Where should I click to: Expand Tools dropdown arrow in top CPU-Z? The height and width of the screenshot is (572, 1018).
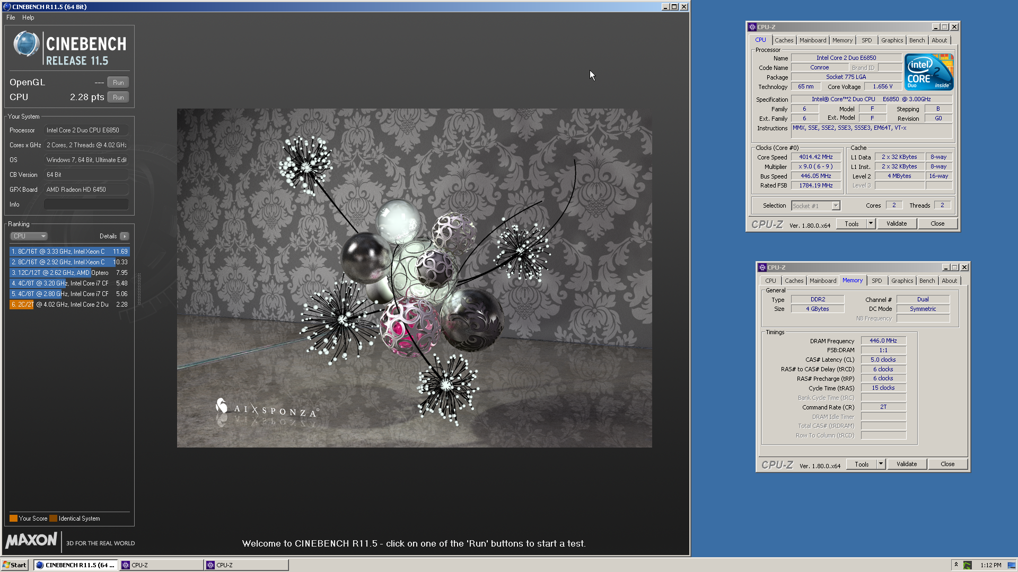[x=871, y=224]
